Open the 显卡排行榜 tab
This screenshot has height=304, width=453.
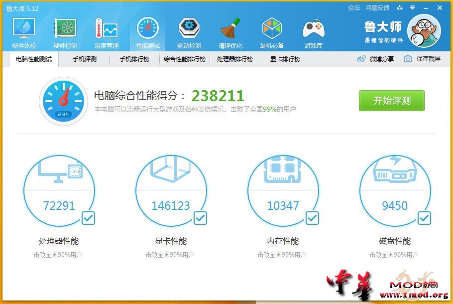tap(285, 59)
